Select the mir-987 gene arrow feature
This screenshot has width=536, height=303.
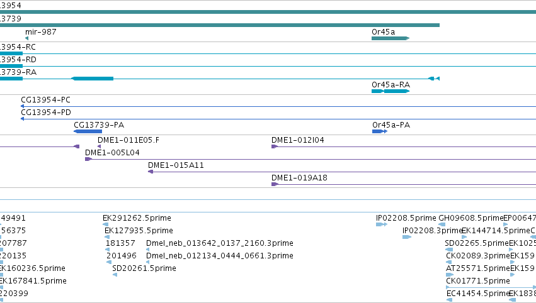[x=26, y=38]
